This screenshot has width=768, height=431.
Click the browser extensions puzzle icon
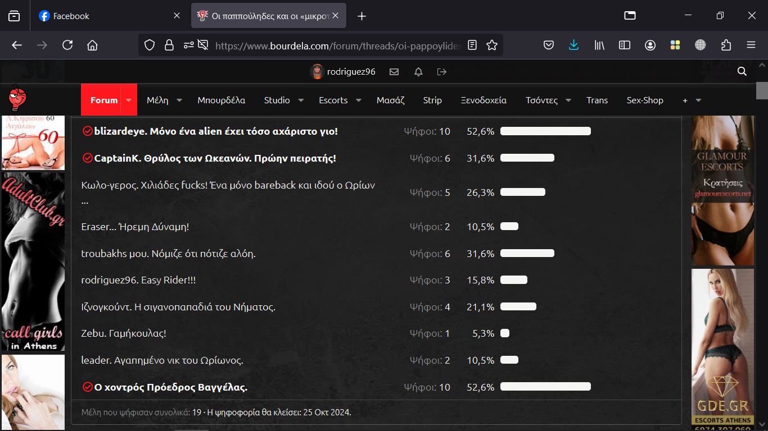tap(726, 45)
